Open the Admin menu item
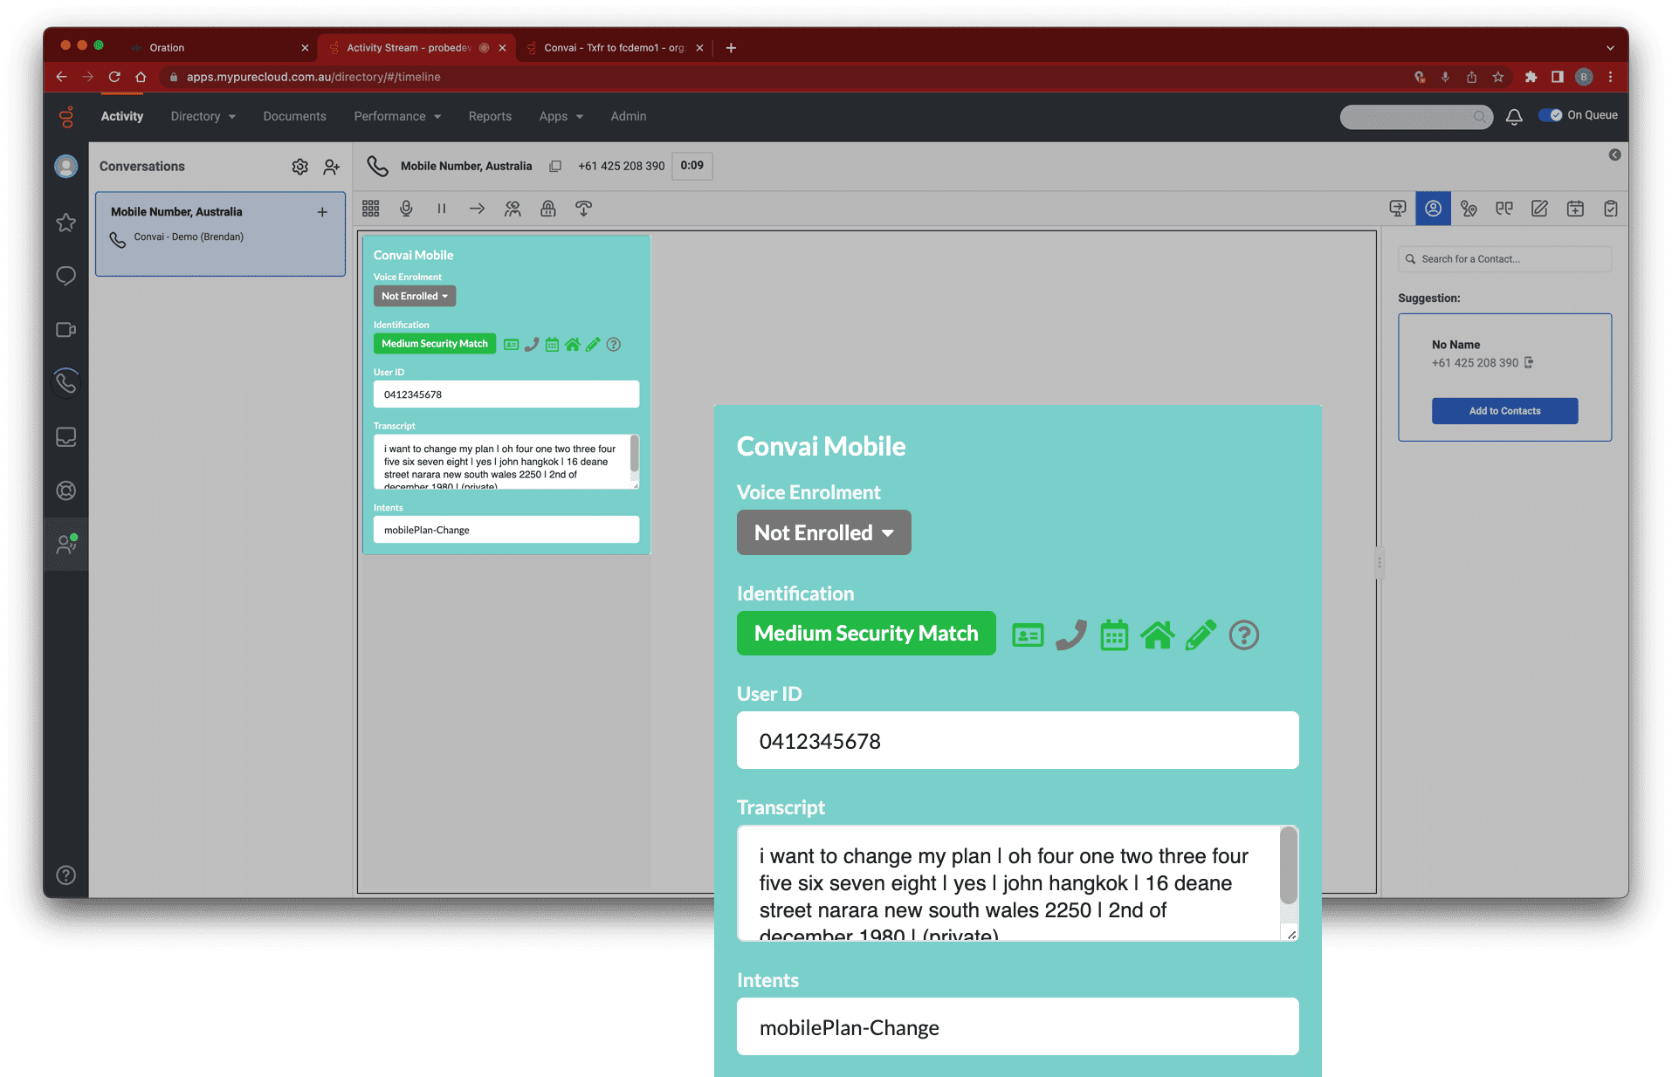The height and width of the screenshot is (1077, 1672). pos(628,116)
